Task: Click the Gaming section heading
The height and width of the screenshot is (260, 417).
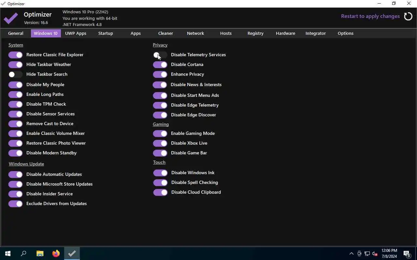Action: [161, 124]
